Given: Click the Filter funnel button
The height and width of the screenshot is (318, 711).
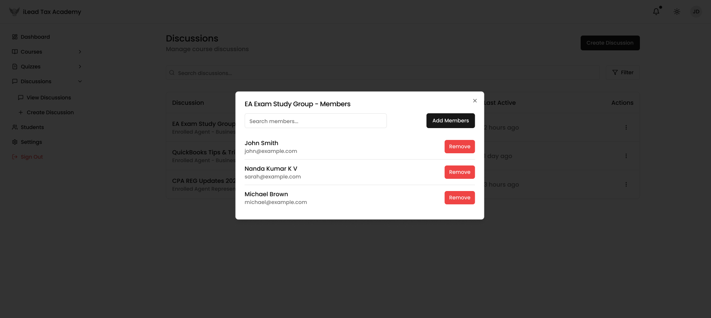Looking at the screenshot, I should pos(622,73).
